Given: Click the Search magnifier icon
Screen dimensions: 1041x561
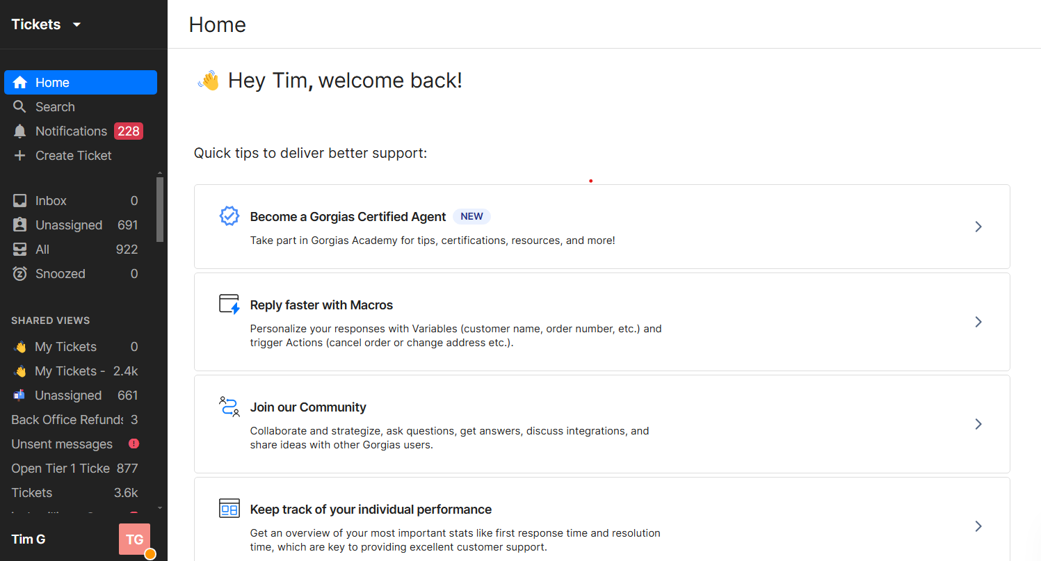Looking at the screenshot, I should click(20, 107).
